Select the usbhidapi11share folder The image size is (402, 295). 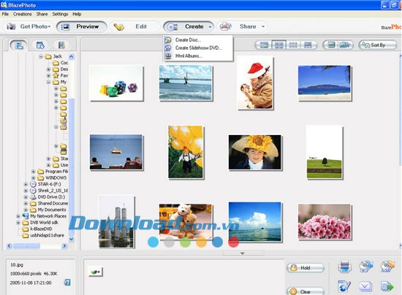pyautogui.click(x=43, y=235)
